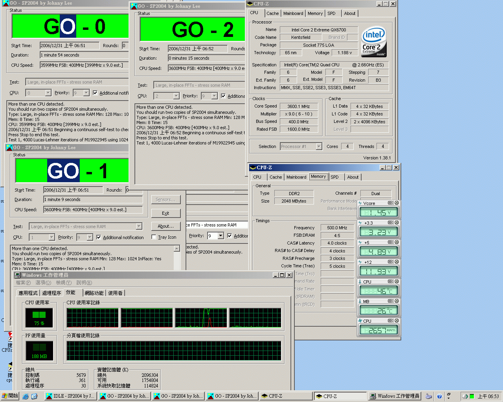This screenshot has height=402, width=503.
Task: Toggle Additional notification in GO - 0 window
Action: [x=95, y=93]
